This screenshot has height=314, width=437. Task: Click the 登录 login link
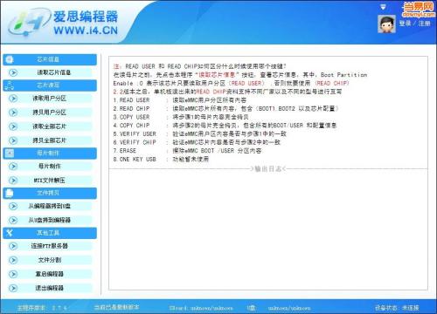(x=405, y=24)
